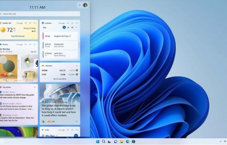
Task: Add a task with ToDo plus button
Action: click(76, 135)
